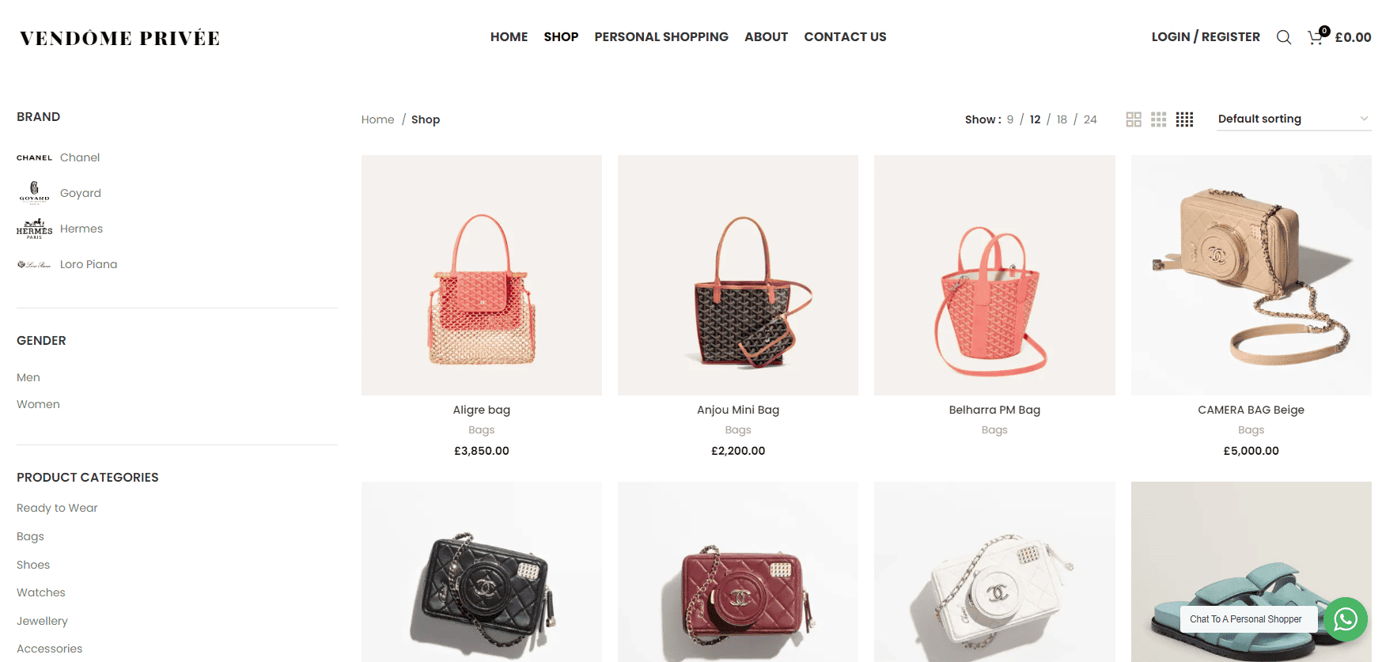Filter by Chanel brand logo

pos(34,157)
